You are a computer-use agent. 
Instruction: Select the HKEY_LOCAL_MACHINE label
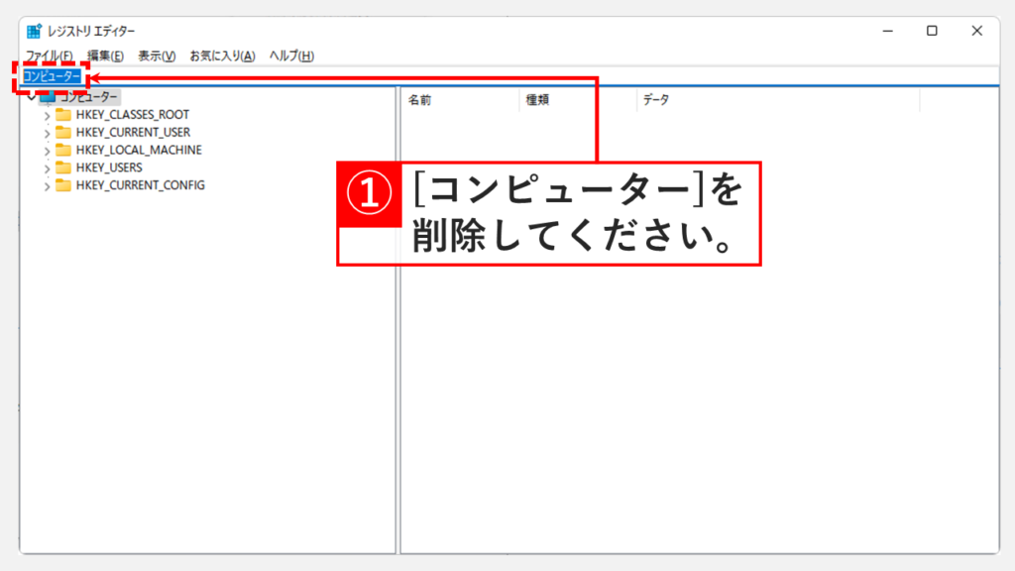[139, 150]
